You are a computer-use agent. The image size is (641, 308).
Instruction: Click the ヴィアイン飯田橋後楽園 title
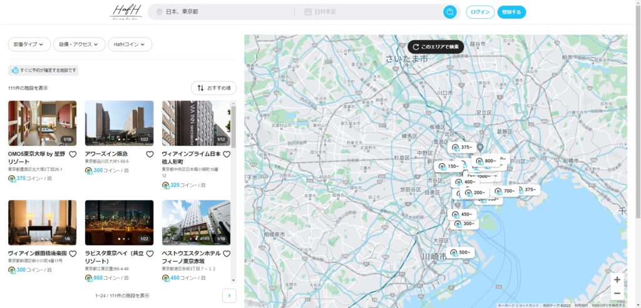click(x=37, y=254)
